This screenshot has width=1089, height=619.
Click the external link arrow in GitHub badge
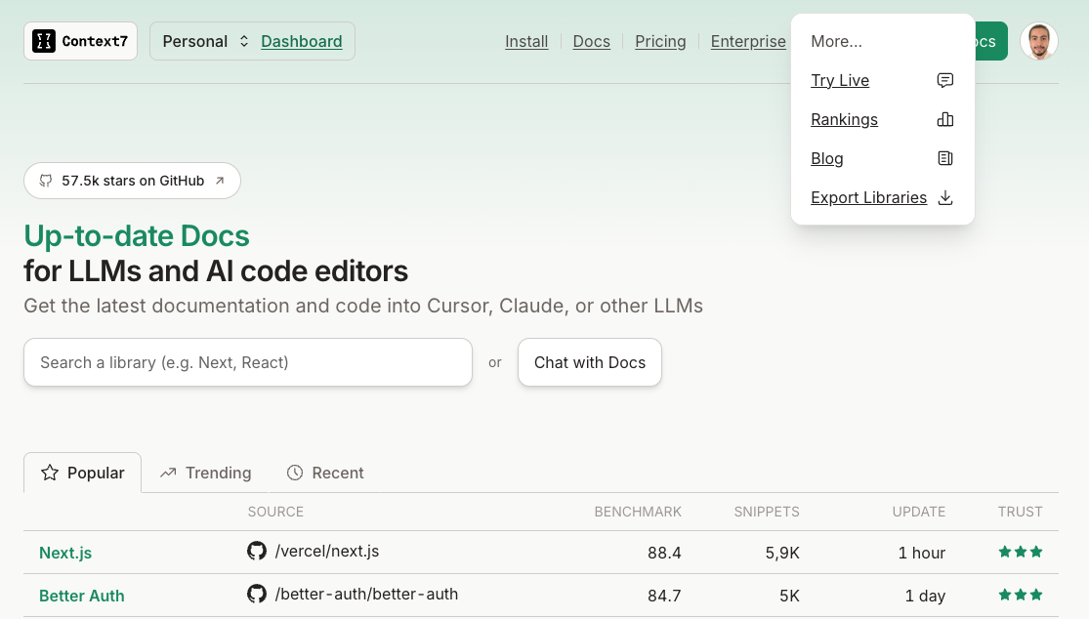tap(220, 182)
